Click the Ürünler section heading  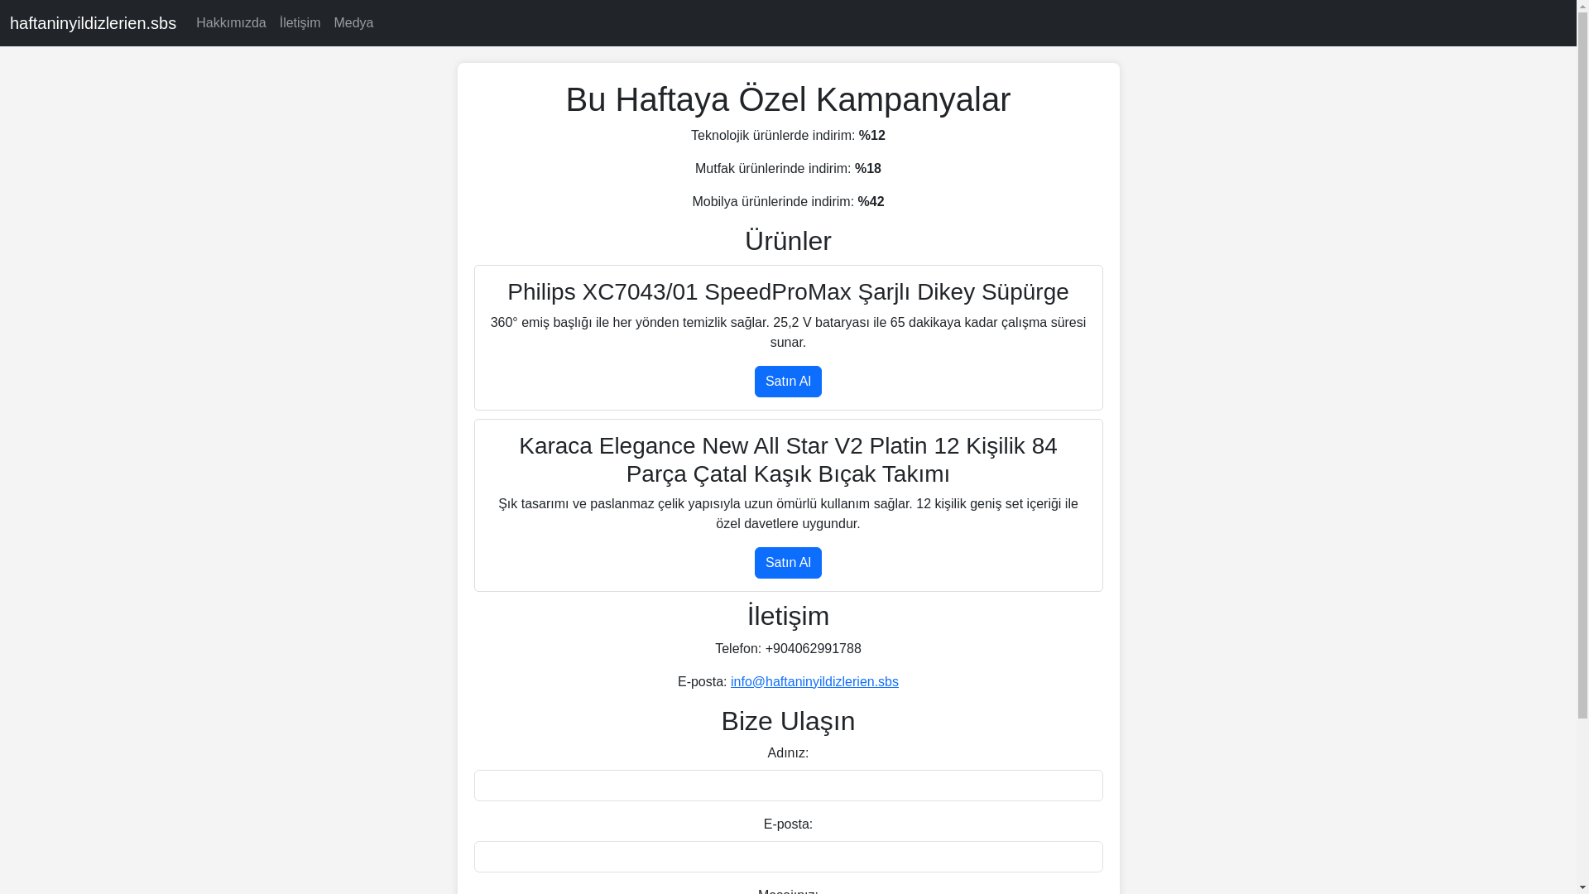tap(788, 241)
